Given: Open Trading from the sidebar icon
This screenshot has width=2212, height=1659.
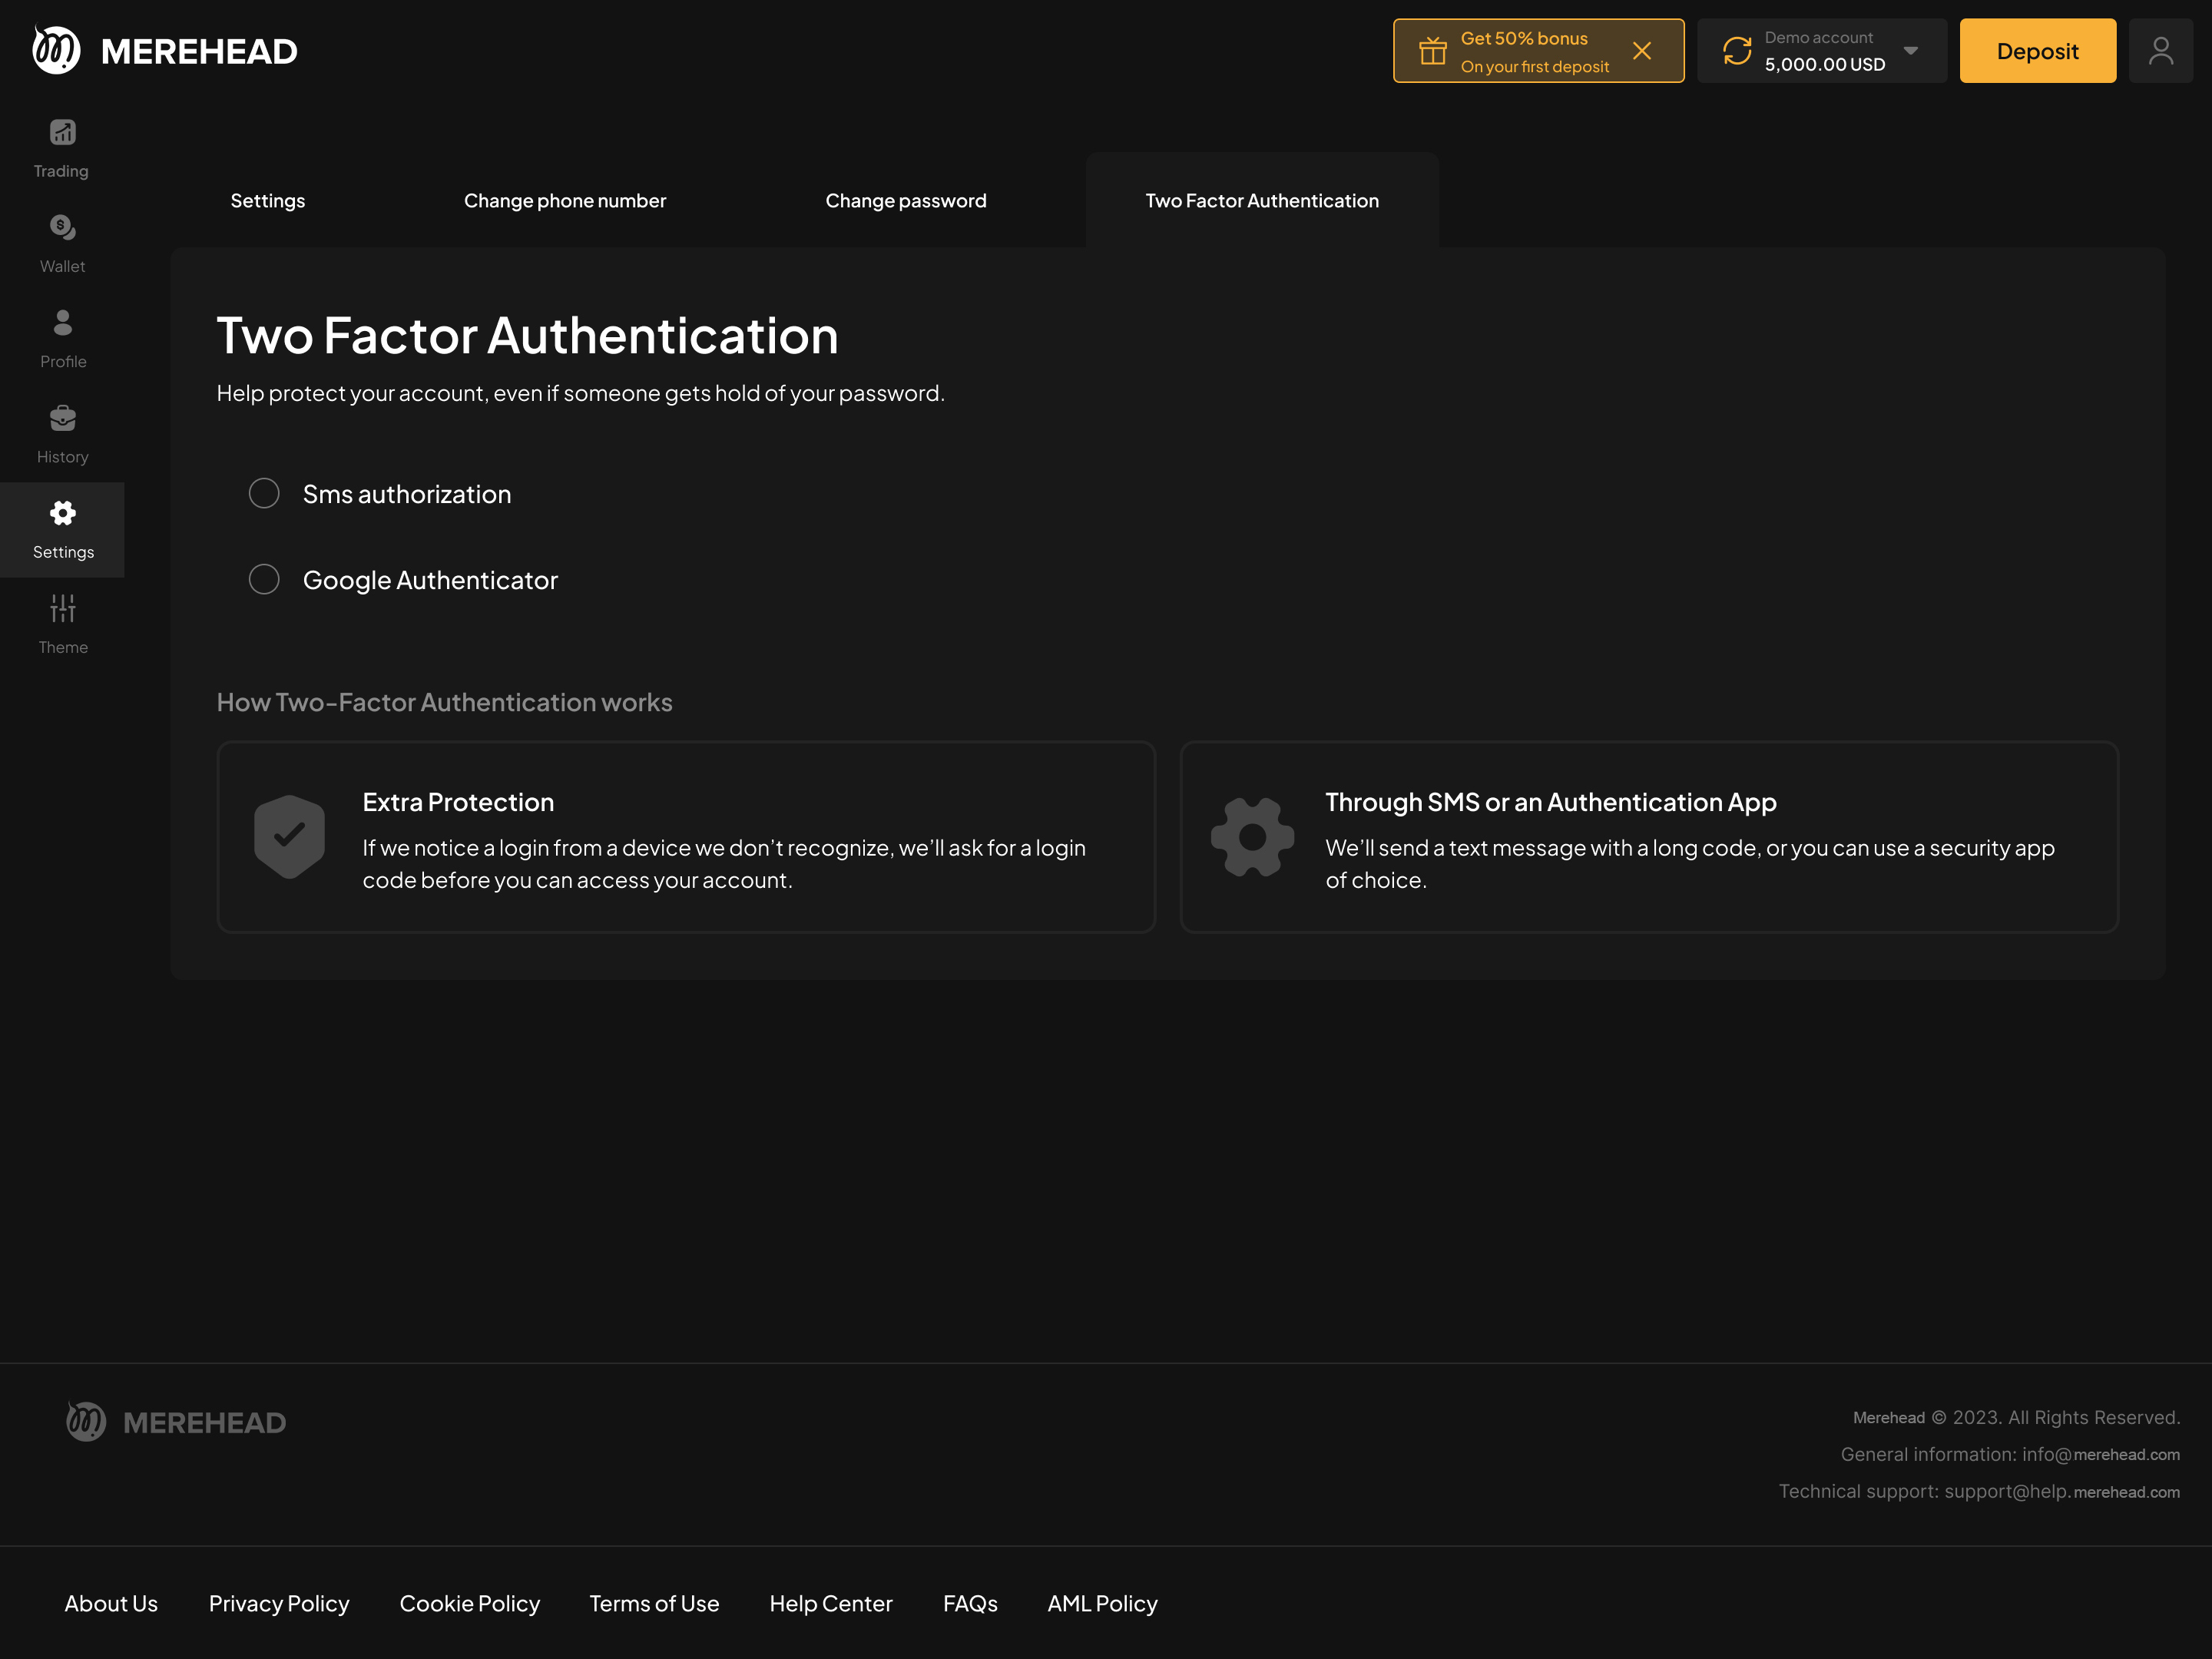Looking at the screenshot, I should tap(62, 133).
